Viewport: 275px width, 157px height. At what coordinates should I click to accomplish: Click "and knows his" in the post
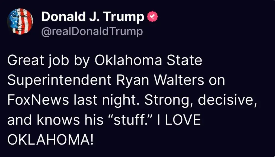tap(56, 120)
